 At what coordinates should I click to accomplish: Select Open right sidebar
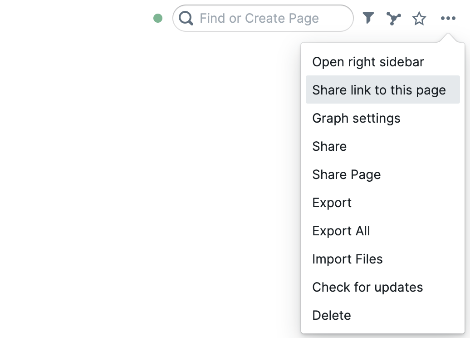[368, 62]
